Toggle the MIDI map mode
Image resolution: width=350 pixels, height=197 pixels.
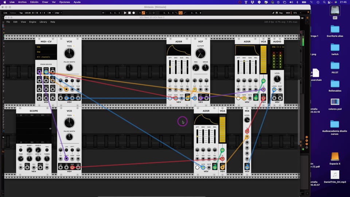[x=288, y=13]
